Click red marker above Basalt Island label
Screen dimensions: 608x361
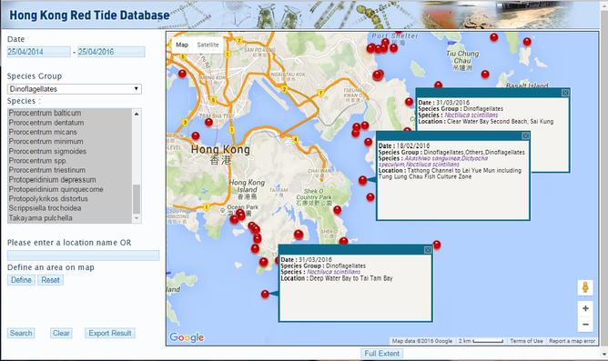[527, 42]
